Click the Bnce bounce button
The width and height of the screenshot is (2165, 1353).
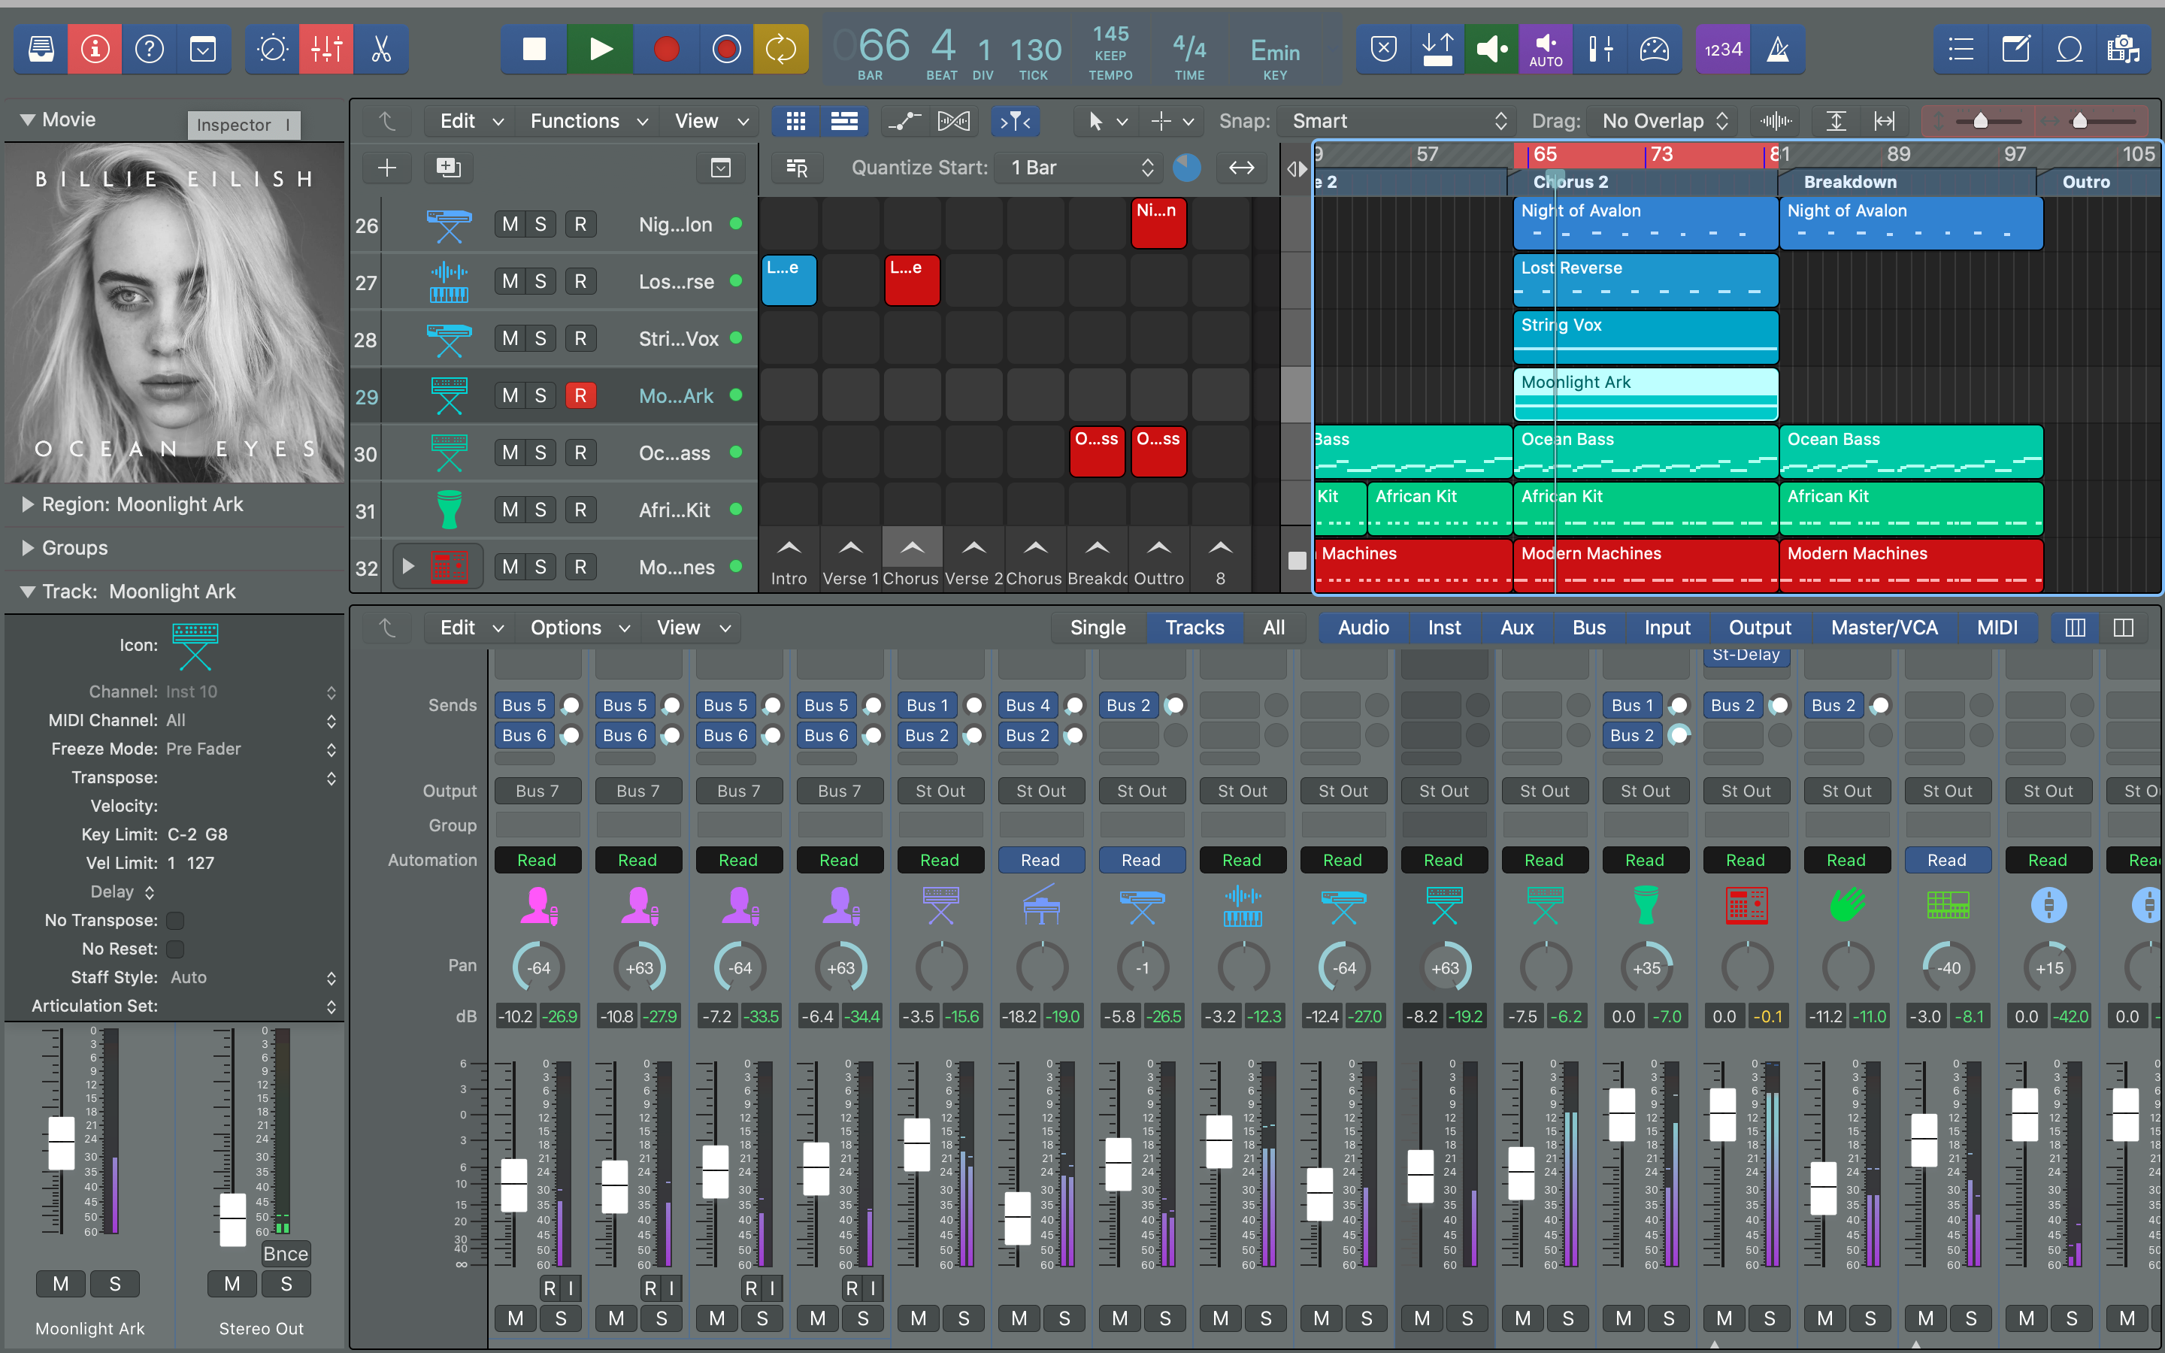pyautogui.click(x=286, y=1254)
